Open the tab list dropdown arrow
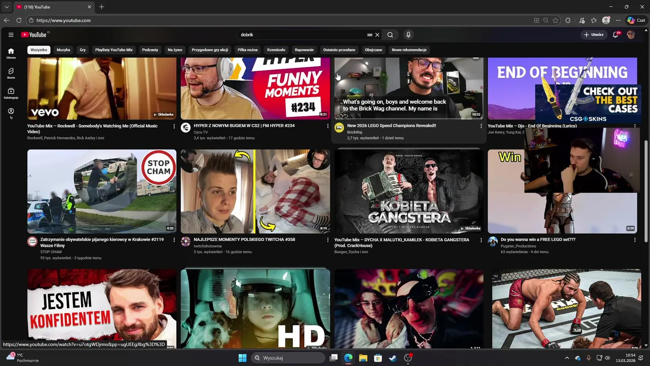The image size is (650, 366). (6, 7)
